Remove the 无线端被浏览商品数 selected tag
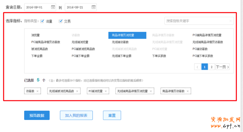This screenshot has height=132, width=243. coord(77,91)
